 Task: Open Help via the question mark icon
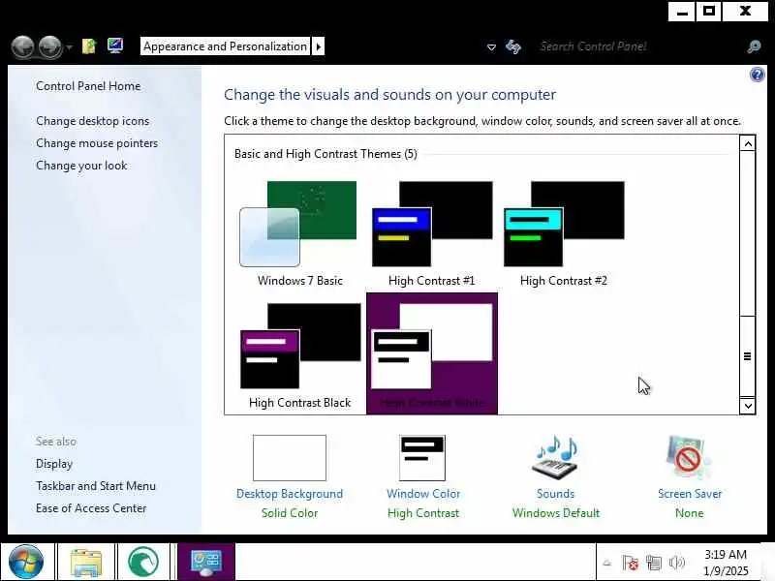(757, 76)
